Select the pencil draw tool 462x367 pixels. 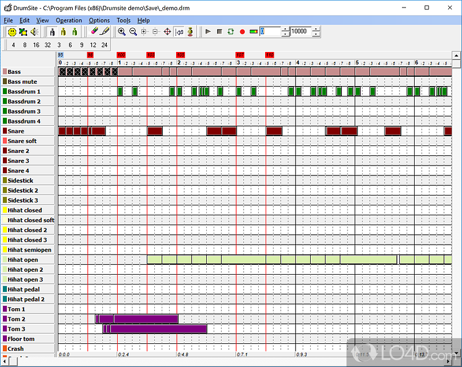[105, 32]
